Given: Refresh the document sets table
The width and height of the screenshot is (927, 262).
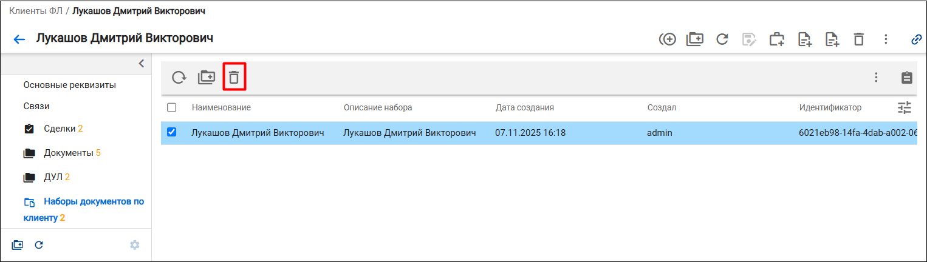Looking at the screenshot, I should tap(179, 78).
